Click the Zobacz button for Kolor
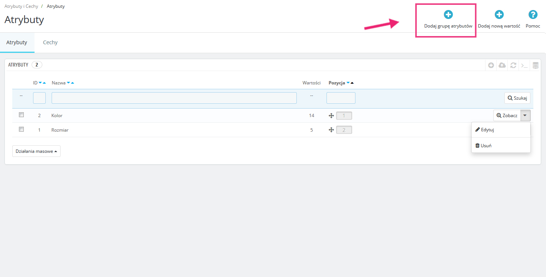Image resolution: width=546 pixels, height=277 pixels. point(507,116)
